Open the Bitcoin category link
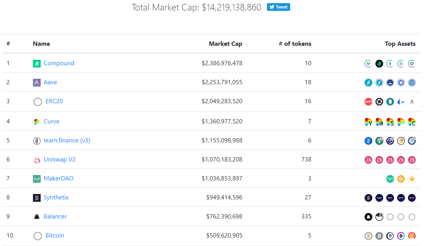The width and height of the screenshot is (425, 246). tap(55, 236)
